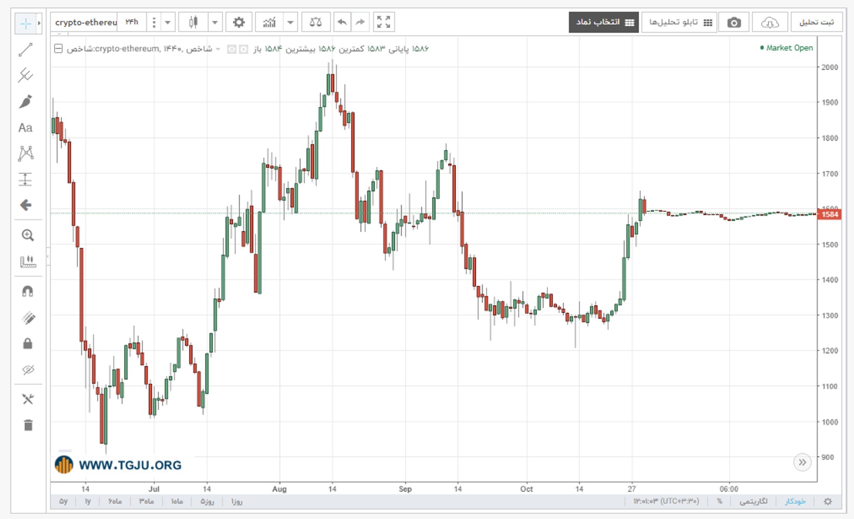Expand the indicators dropdown arrow

point(291,22)
